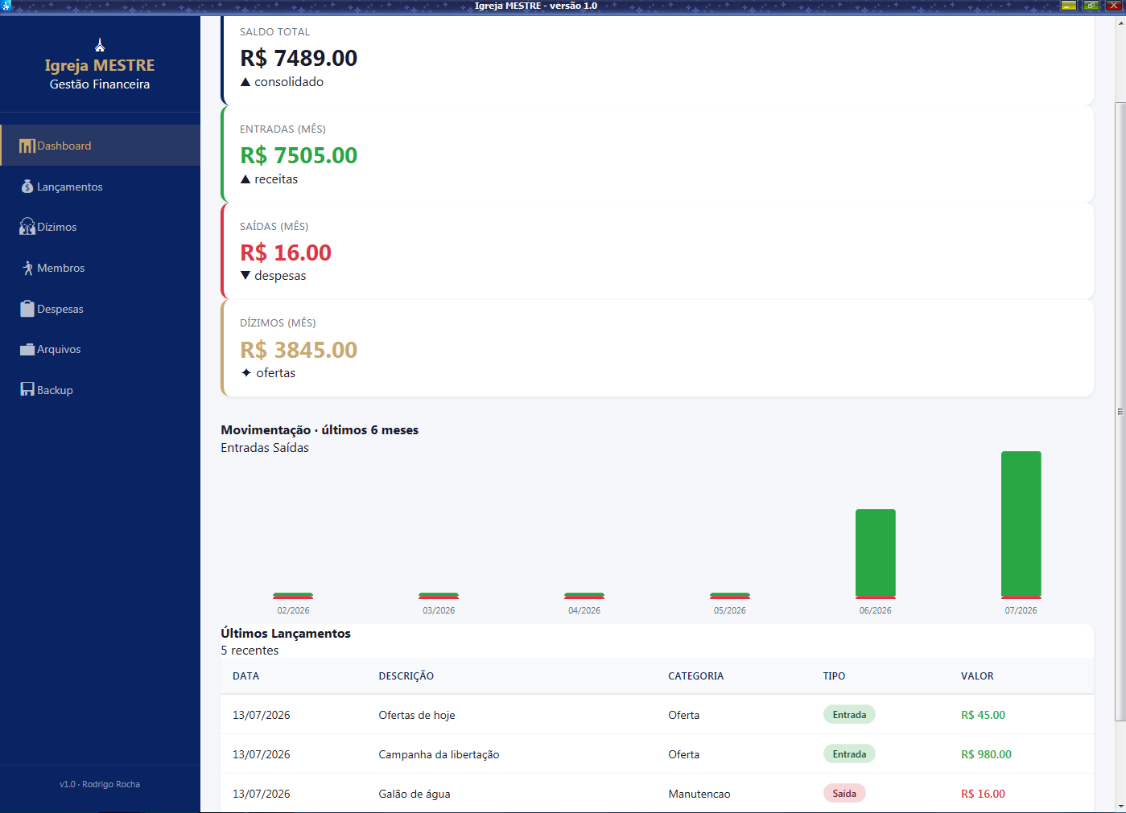1126x813 pixels.
Task: Click the 06/2026 green bar in chart
Action: (875, 552)
